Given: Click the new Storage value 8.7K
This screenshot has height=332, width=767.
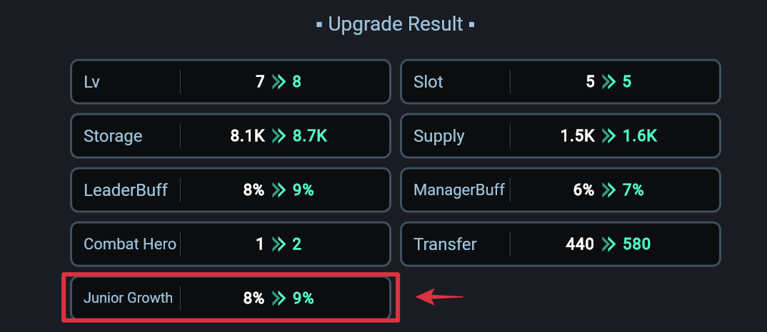Looking at the screenshot, I should [x=310, y=136].
